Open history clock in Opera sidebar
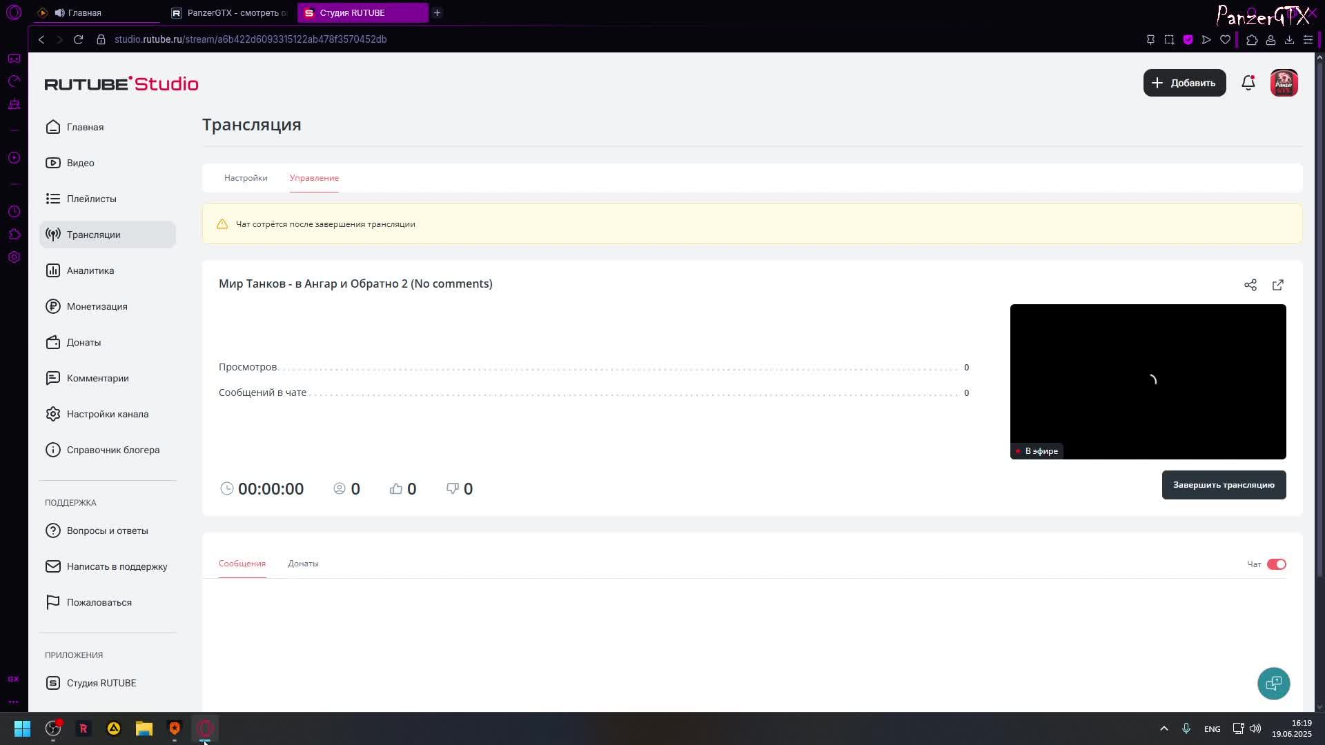Image resolution: width=1325 pixels, height=745 pixels. 14,211
